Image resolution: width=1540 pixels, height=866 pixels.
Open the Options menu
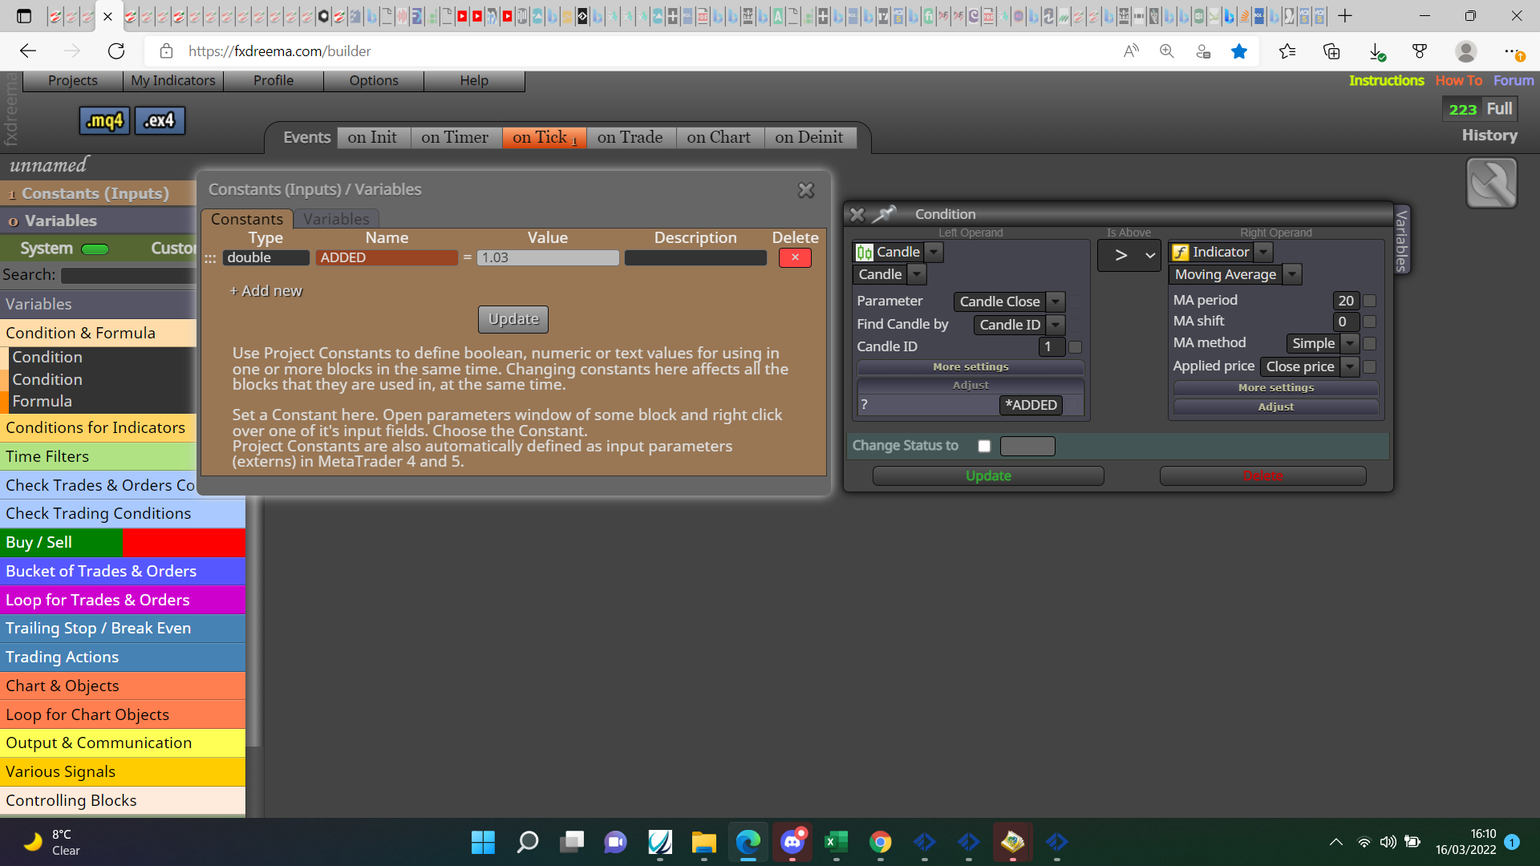coord(374,80)
